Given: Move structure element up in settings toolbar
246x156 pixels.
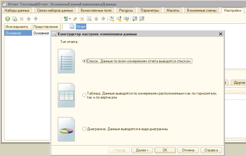Looking at the screenshot, I should click(x=96, y=19).
